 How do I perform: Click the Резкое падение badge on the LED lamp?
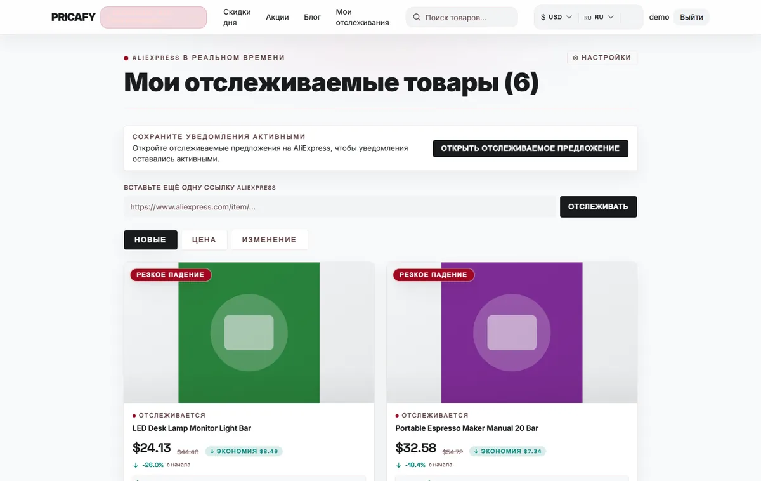171,275
